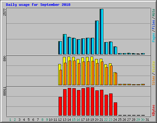The image size is (157, 123).
Task: Select day label "20" on the x-axis
Action: point(97,120)
